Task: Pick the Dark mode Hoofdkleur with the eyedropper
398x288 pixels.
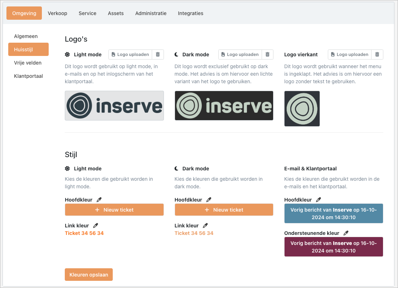Action: click(x=209, y=200)
